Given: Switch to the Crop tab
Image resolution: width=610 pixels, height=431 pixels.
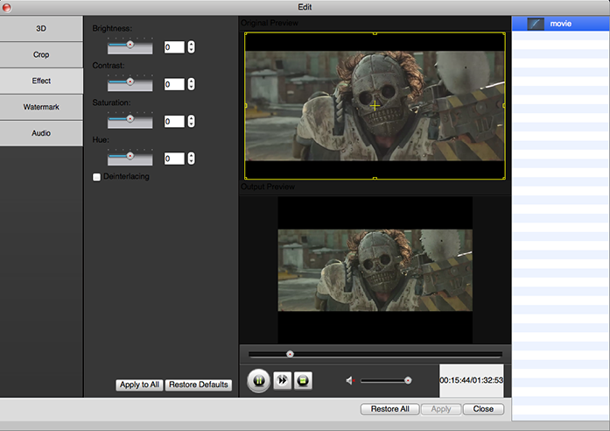Looking at the screenshot, I should tap(41, 54).
